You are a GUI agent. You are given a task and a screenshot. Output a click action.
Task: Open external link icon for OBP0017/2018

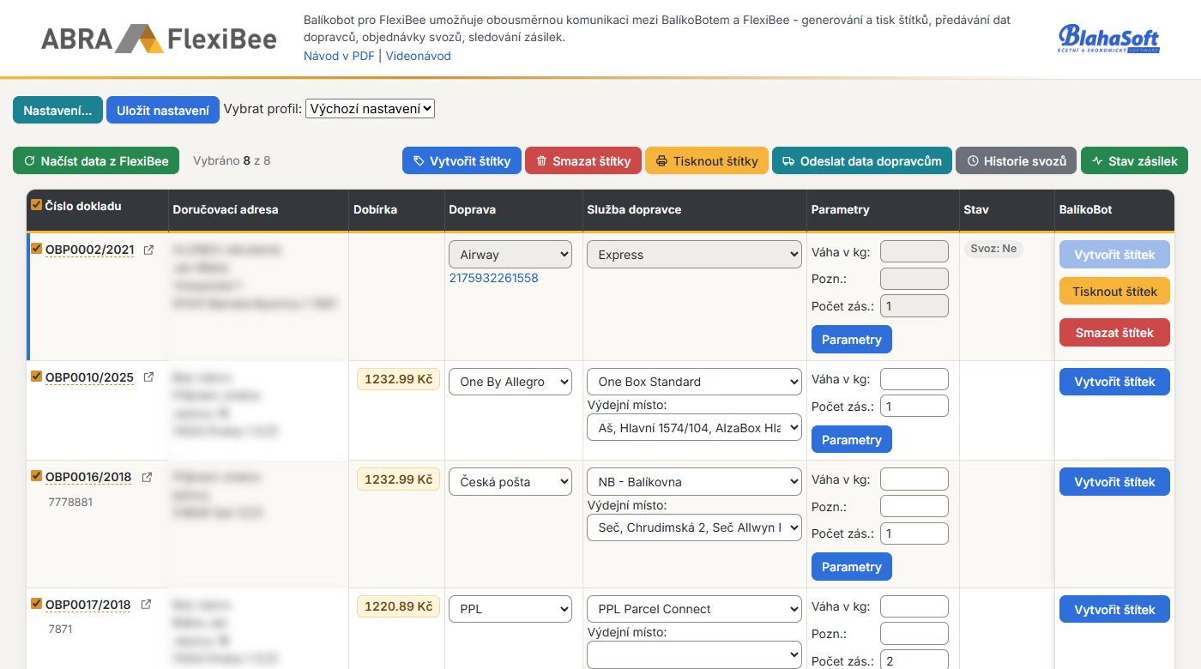pyautogui.click(x=146, y=605)
